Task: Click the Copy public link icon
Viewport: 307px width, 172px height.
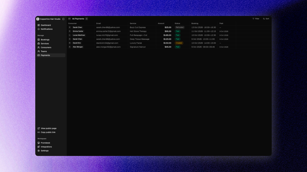Action: pyautogui.click(x=39, y=132)
